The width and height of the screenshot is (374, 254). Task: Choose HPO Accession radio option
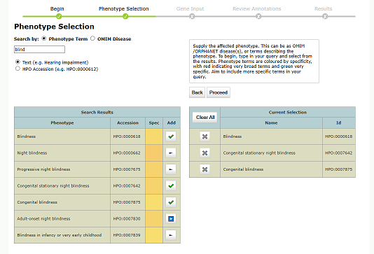18,69
